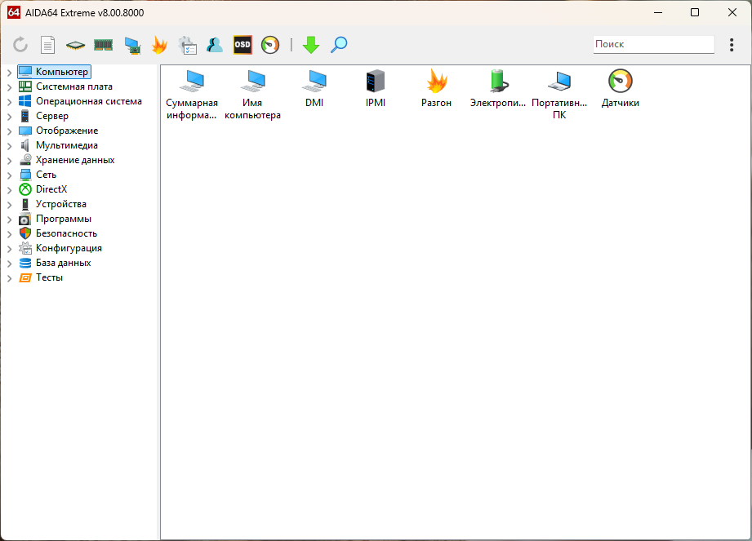Select Операционная система in the tree
This screenshot has width=752, height=541.
point(80,101)
